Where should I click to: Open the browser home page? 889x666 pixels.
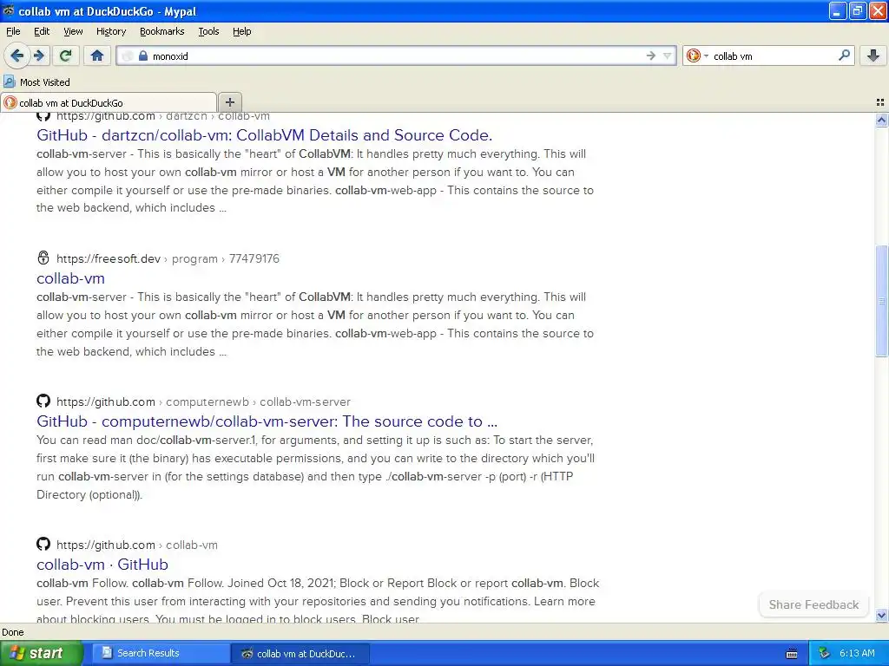click(97, 55)
